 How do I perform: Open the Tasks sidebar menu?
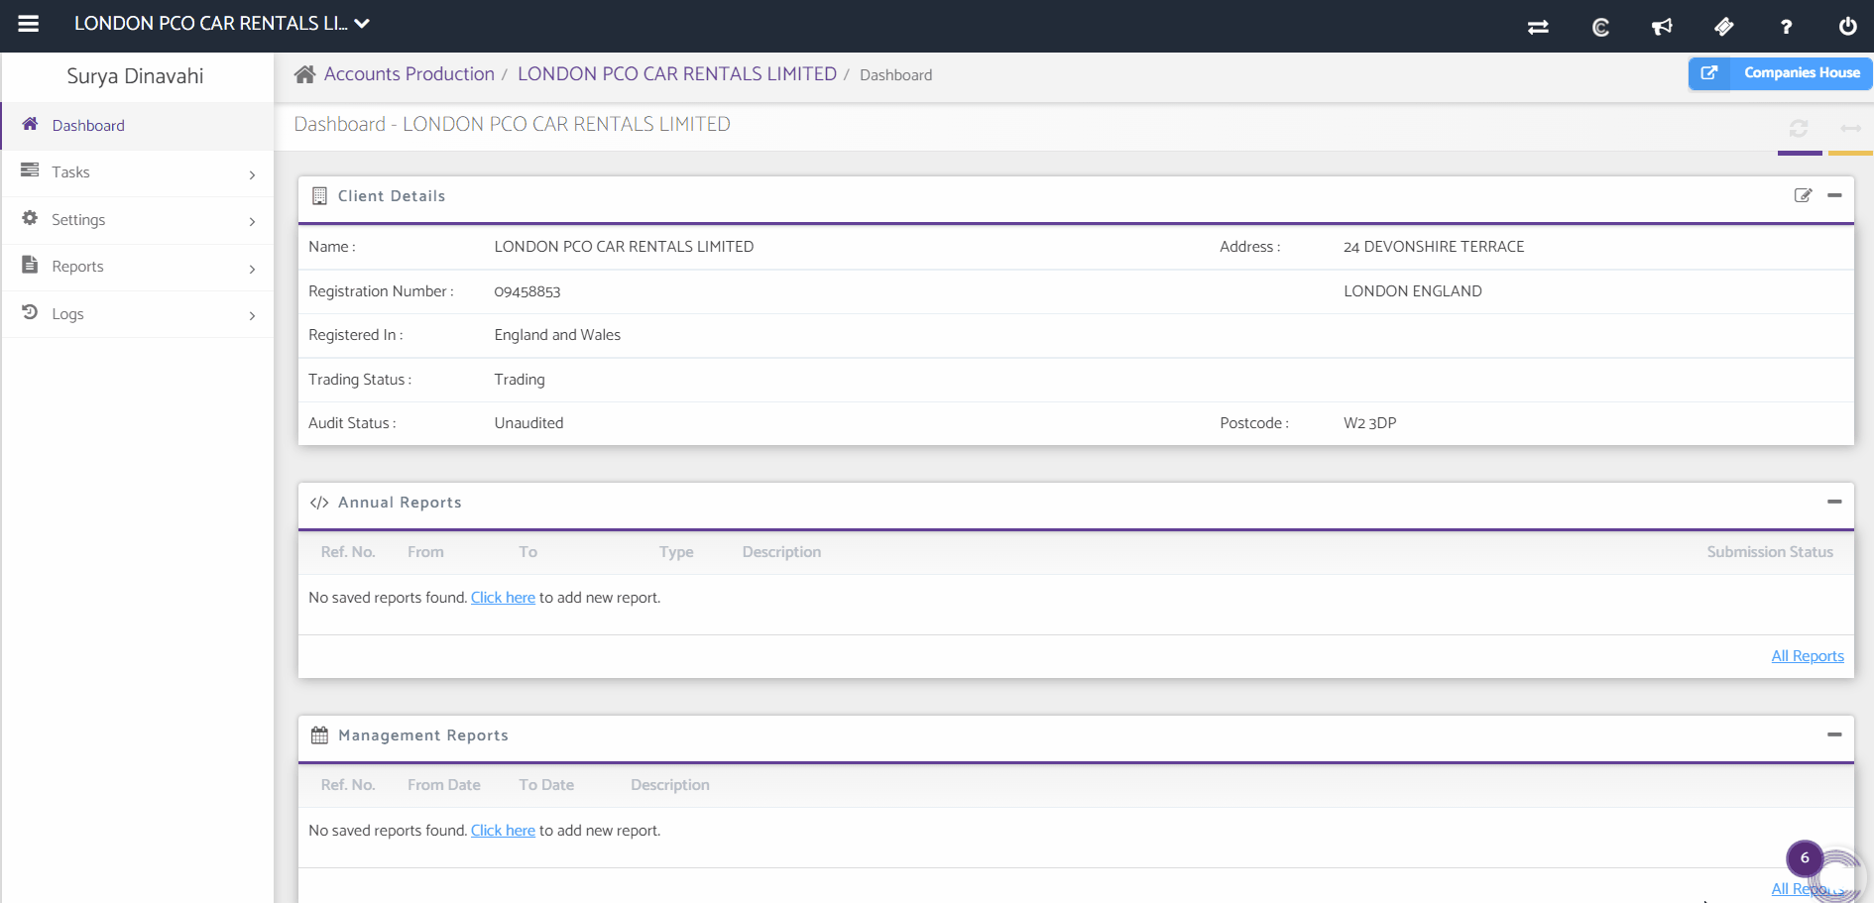pos(137,172)
